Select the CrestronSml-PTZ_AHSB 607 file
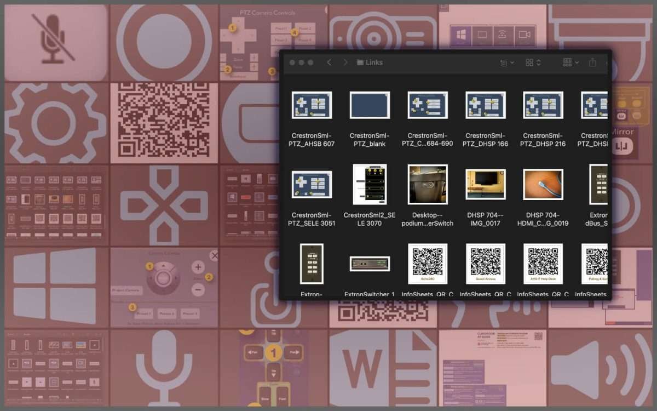This screenshot has height=411, width=657. point(312,105)
